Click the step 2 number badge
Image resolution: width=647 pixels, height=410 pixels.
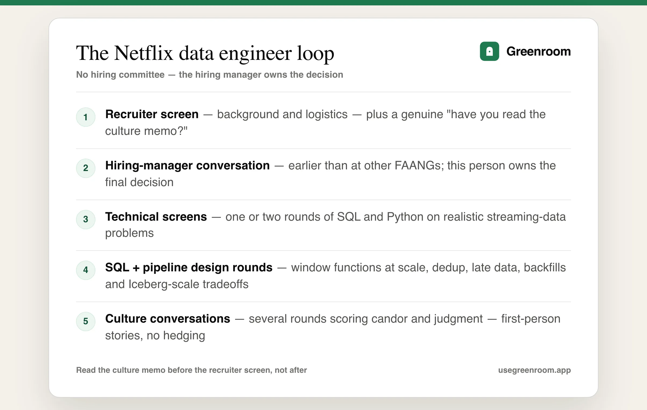[86, 168]
